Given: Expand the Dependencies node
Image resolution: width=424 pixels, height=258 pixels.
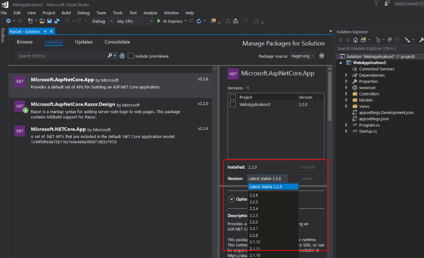Looking at the screenshot, I should 346,75.
